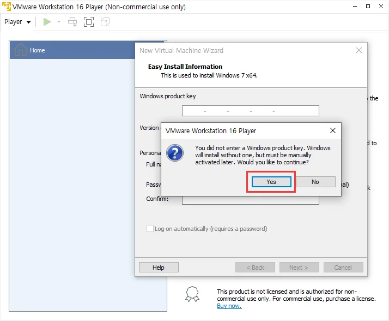Click the Home house icon
Image resolution: width=389 pixels, height=321 pixels.
tap(20, 50)
